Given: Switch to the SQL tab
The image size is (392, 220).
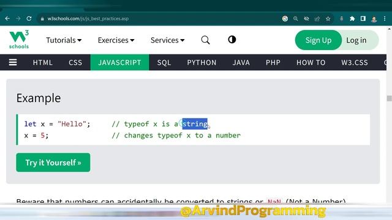Looking at the screenshot, I should 164,62.
